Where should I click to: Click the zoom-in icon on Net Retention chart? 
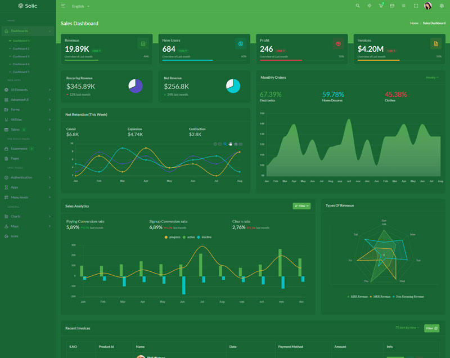click(215, 144)
